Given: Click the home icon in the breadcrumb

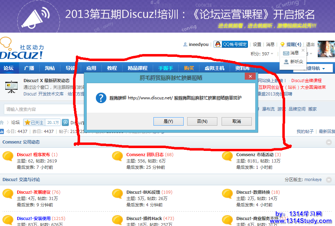Looking at the screenshot, I should 2,122.
